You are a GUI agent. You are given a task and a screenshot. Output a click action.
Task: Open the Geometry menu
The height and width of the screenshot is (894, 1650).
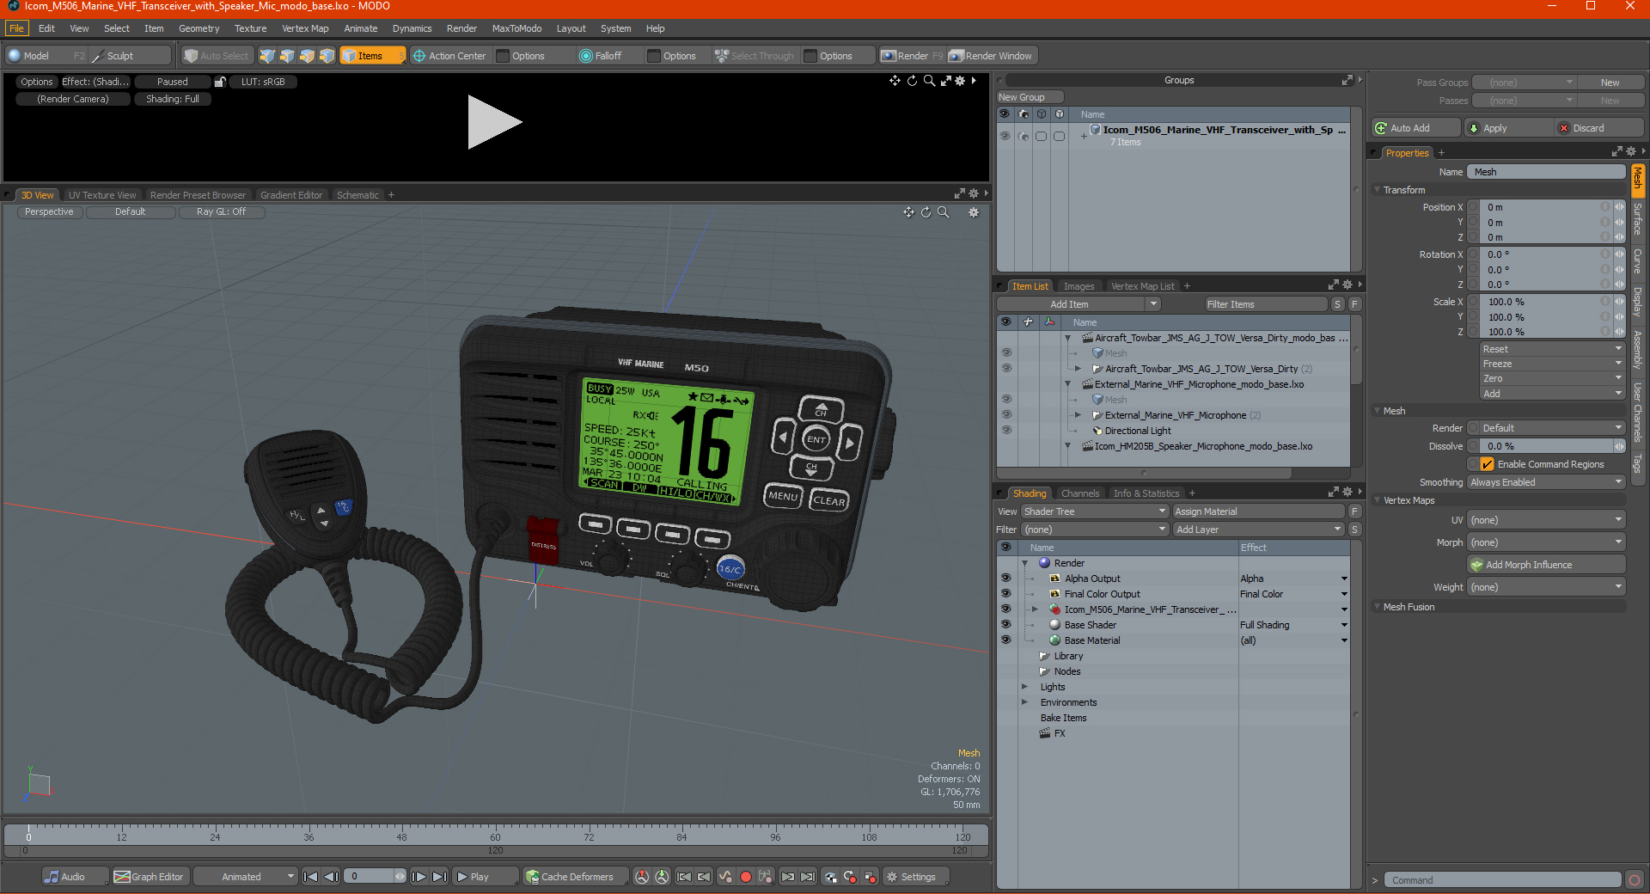(x=199, y=28)
